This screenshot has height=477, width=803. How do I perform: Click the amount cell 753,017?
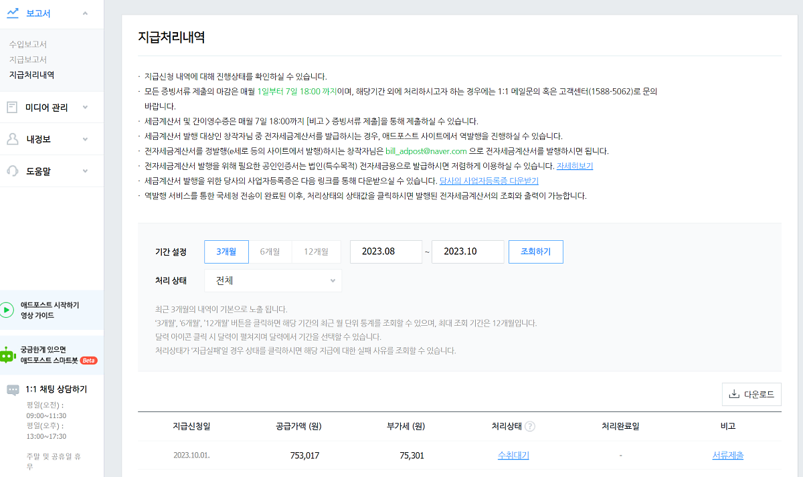point(304,456)
